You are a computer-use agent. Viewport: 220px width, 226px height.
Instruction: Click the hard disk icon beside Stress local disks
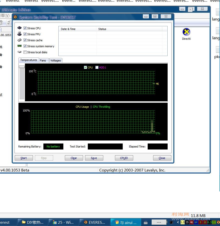point(19,52)
